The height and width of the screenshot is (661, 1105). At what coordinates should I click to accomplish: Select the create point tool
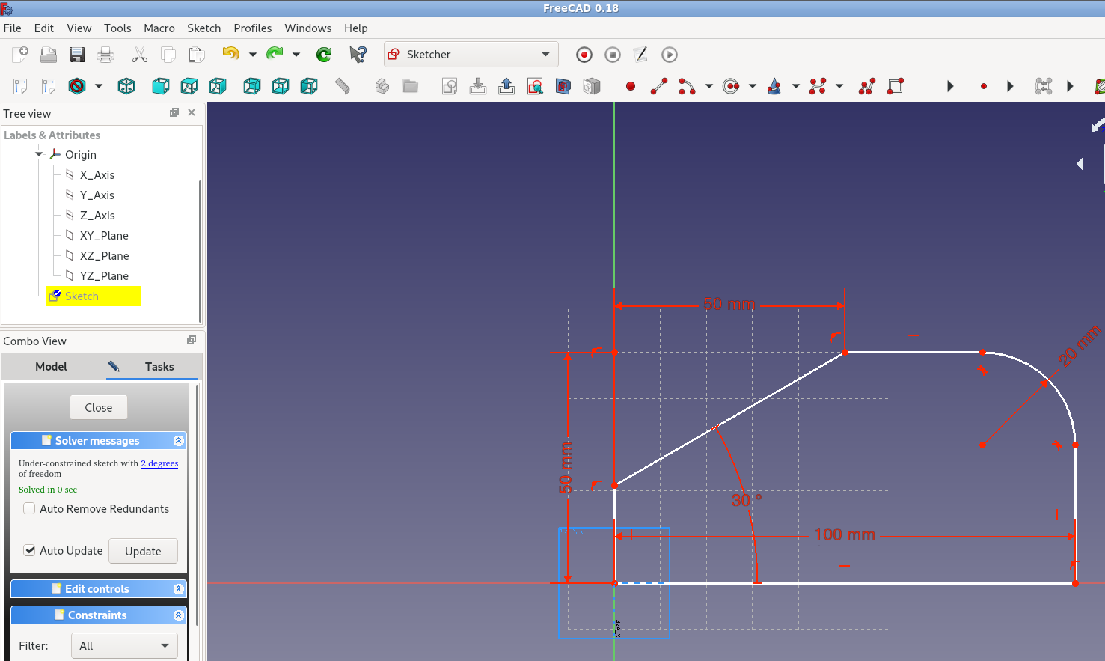pos(631,86)
